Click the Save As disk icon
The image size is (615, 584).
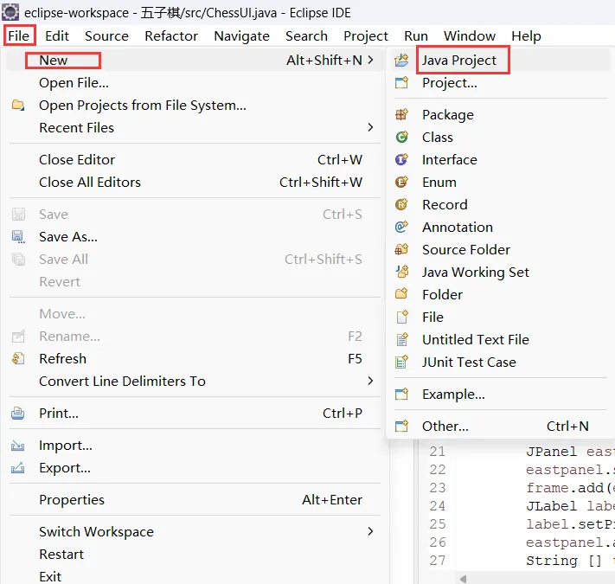coord(18,236)
